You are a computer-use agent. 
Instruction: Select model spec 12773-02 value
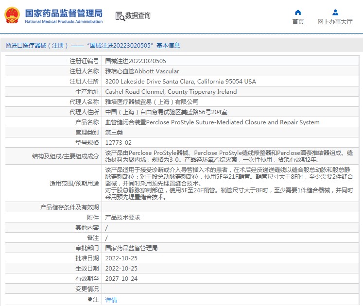pyautogui.click(x=118, y=143)
